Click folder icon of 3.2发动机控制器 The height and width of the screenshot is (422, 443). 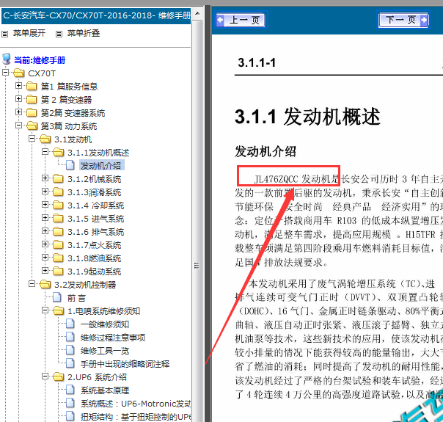coord(45,284)
